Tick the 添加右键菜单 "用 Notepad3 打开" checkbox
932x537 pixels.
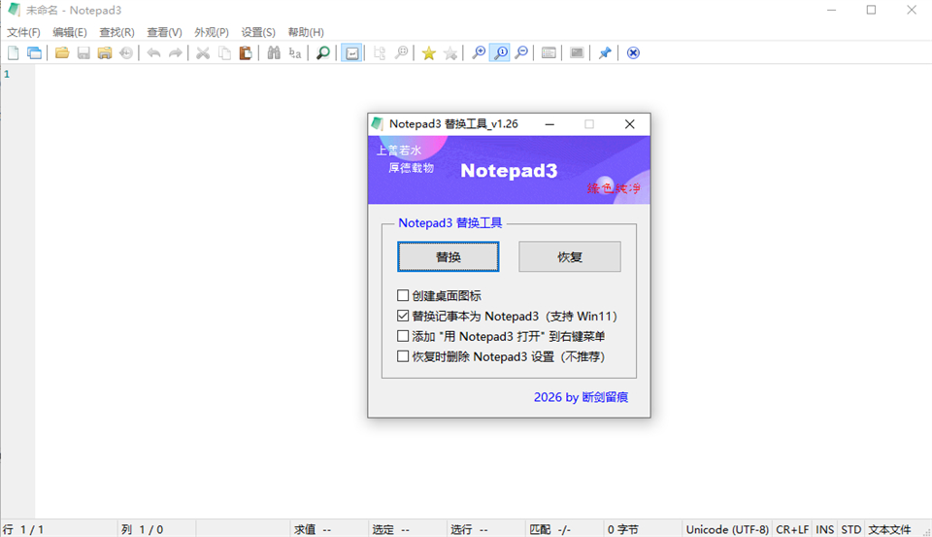click(403, 337)
